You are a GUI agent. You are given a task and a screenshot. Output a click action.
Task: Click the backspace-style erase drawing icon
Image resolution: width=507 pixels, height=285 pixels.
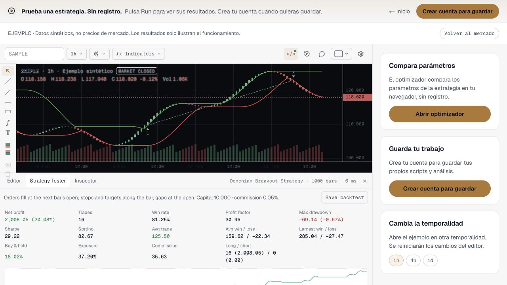pyautogui.click(x=8, y=165)
